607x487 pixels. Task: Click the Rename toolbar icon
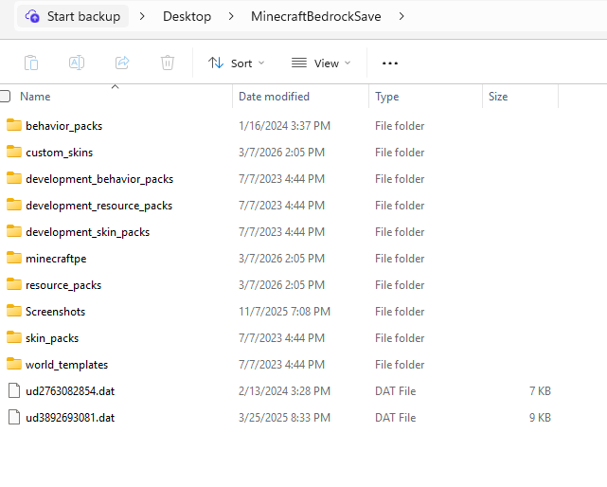click(77, 63)
